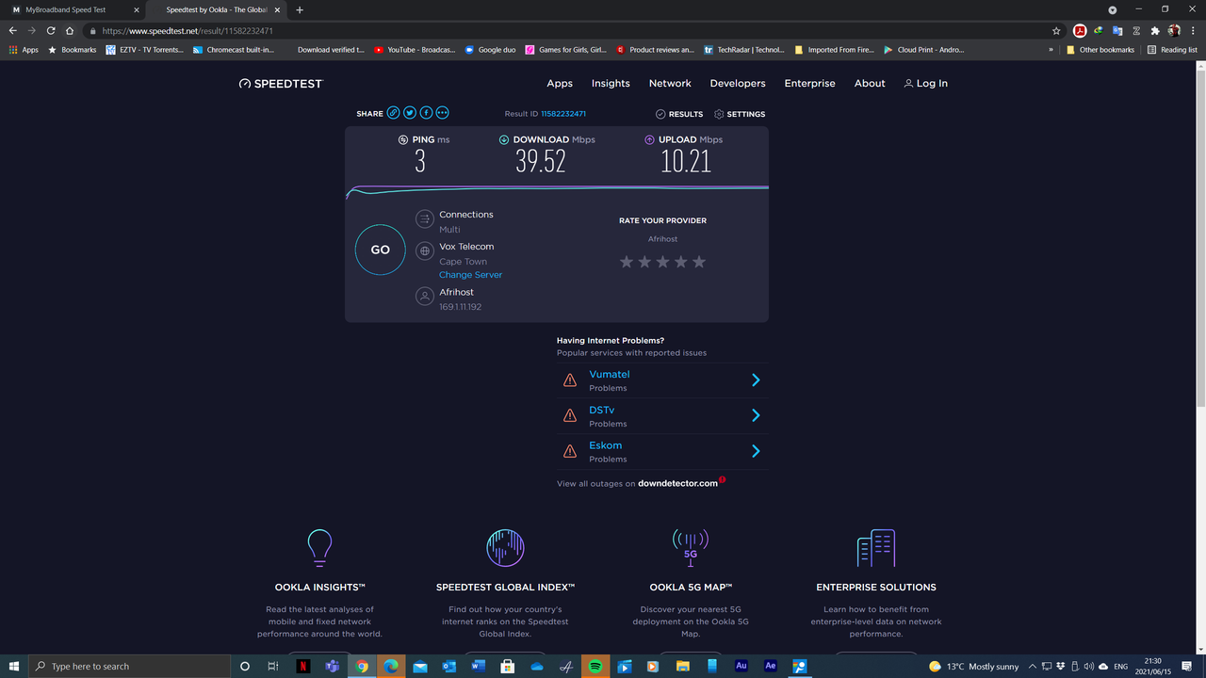Open the Reading list
The width and height of the screenshot is (1206, 678).
1172,50
